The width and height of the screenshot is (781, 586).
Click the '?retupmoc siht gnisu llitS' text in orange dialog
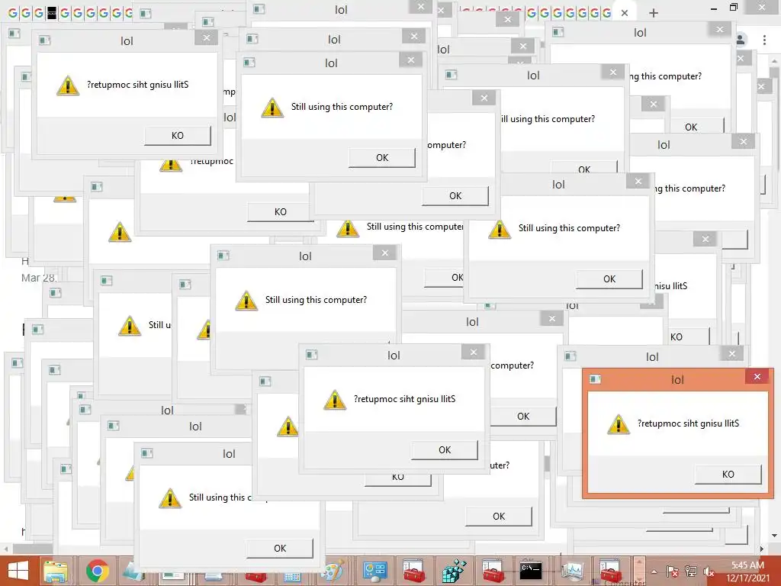[x=689, y=423]
